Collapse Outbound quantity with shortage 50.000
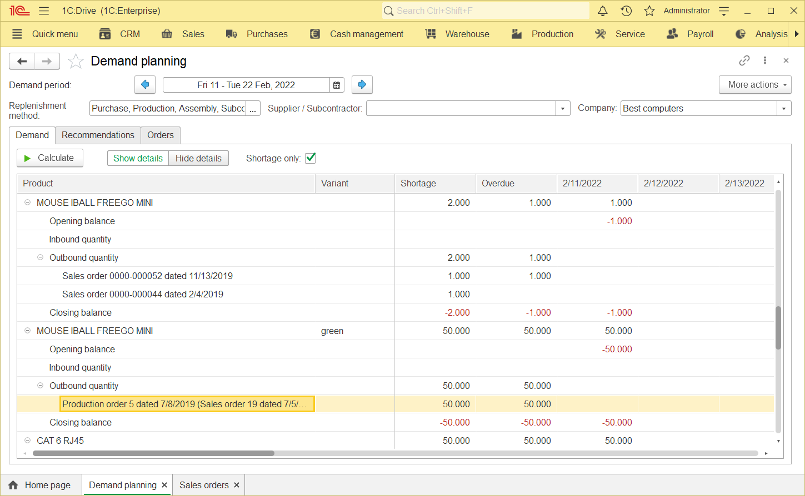Viewport: 805px width, 496px height. coord(40,386)
